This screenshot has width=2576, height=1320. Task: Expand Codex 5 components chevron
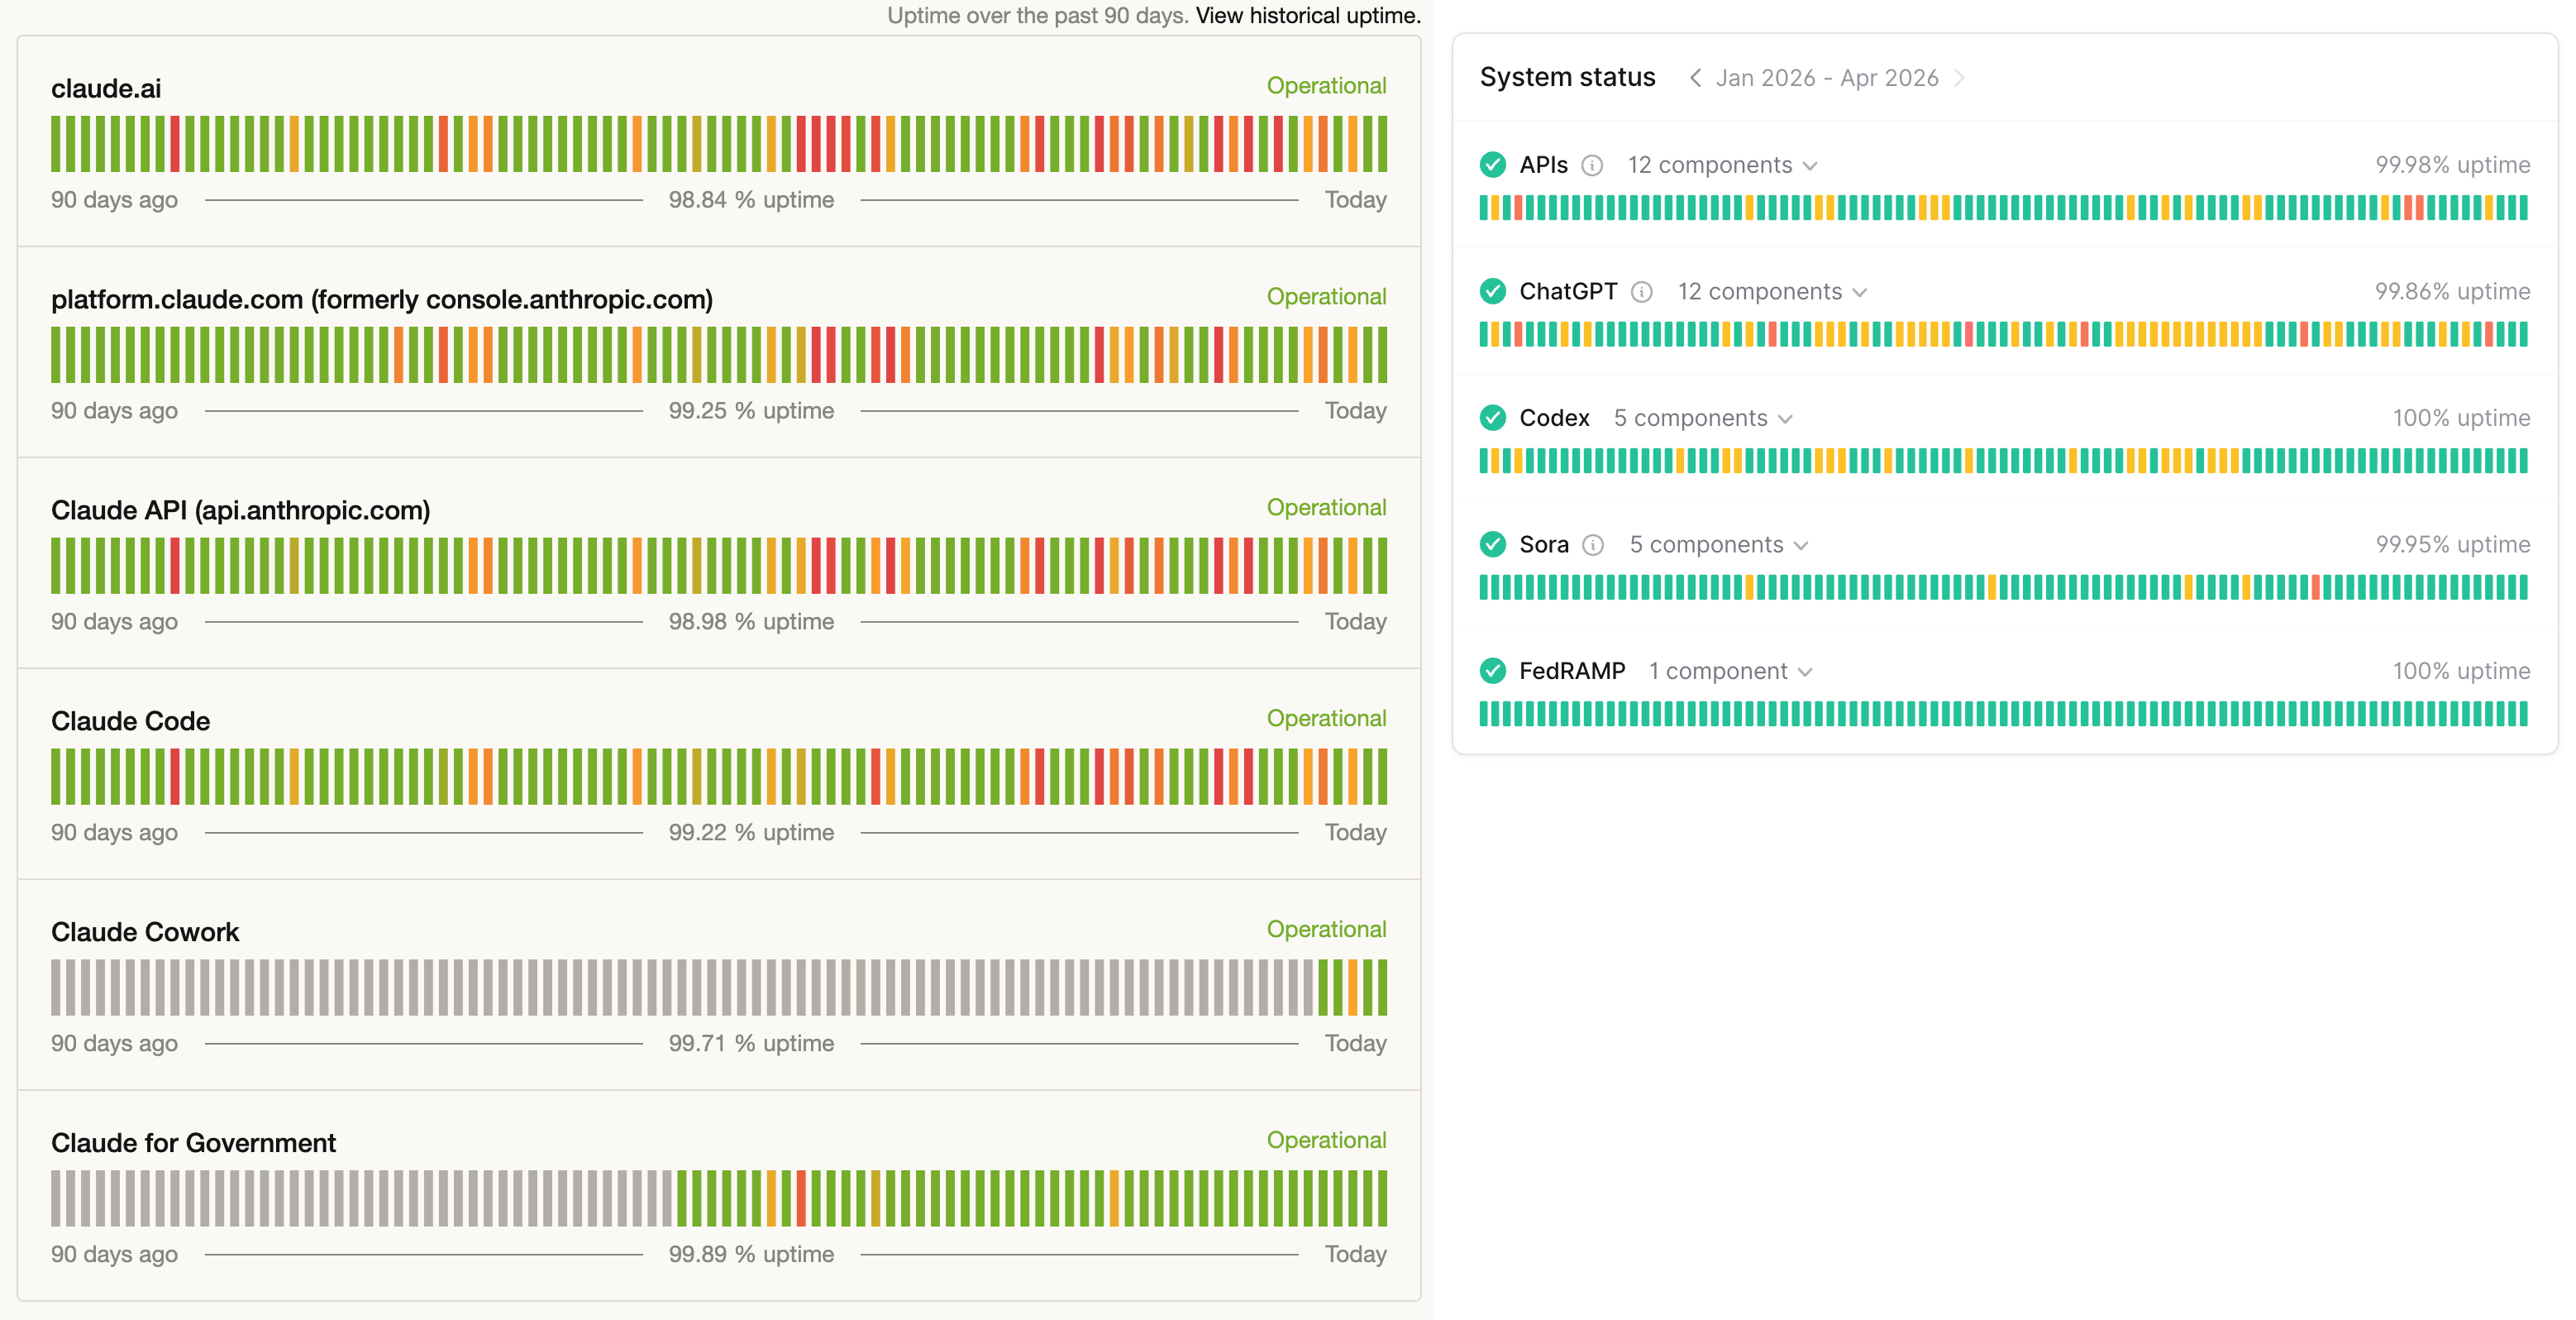click(1785, 419)
